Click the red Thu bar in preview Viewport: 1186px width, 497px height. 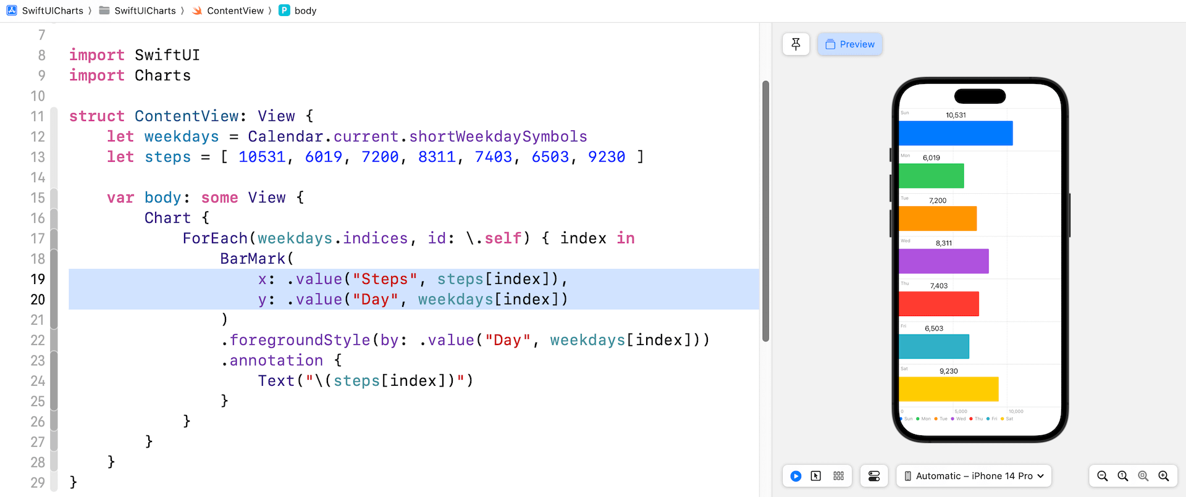[x=939, y=304]
